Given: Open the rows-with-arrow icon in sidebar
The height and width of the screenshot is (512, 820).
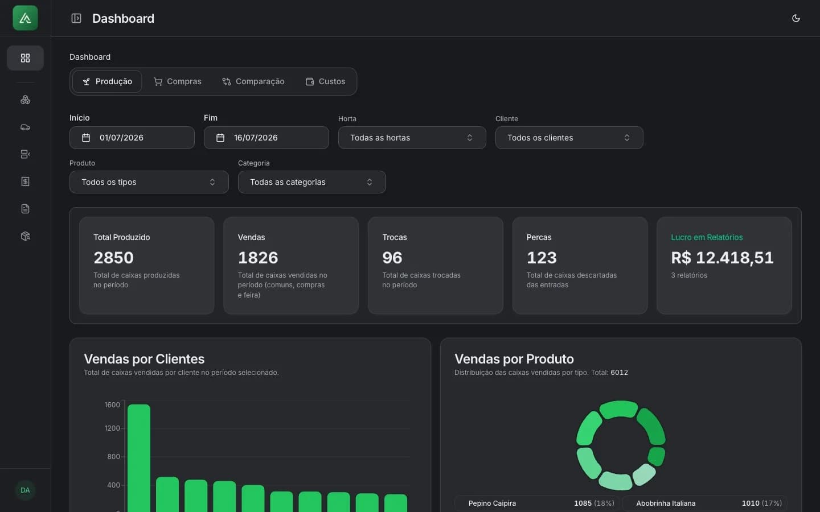Looking at the screenshot, I should [x=25, y=154].
